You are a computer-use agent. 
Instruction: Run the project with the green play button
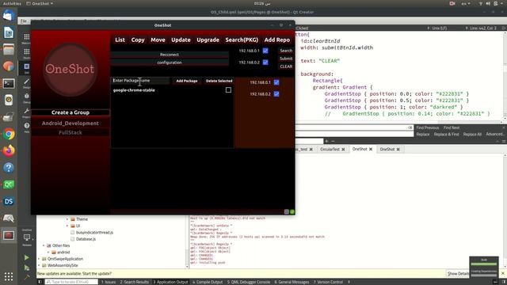point(26,257)
